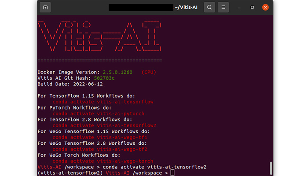Click 'conda activate vitis-ai-tensorflow' red line
Screen dimensions: 308x176
coord(103,102)
